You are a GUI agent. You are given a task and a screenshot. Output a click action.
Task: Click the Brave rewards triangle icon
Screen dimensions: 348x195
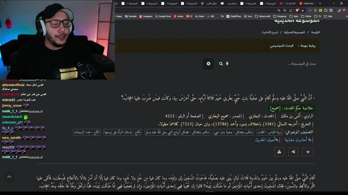[303, 10]
